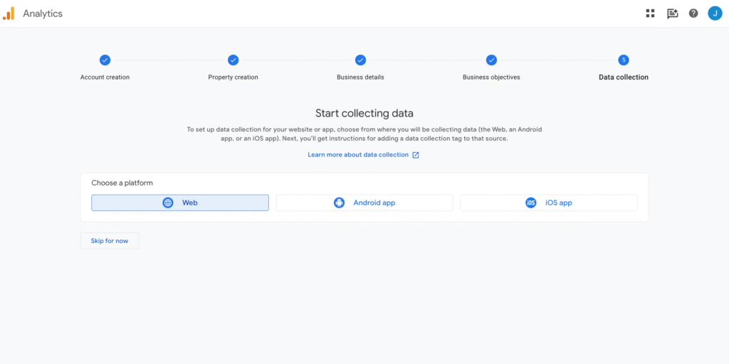The image size is (729, 364).
Task: Click the globe icon for Web
Action: [168, 203]
